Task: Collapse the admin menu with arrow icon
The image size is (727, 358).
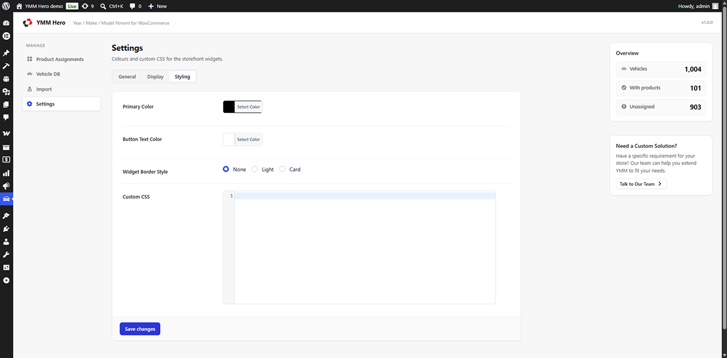Action: click(x=7, y=280)
